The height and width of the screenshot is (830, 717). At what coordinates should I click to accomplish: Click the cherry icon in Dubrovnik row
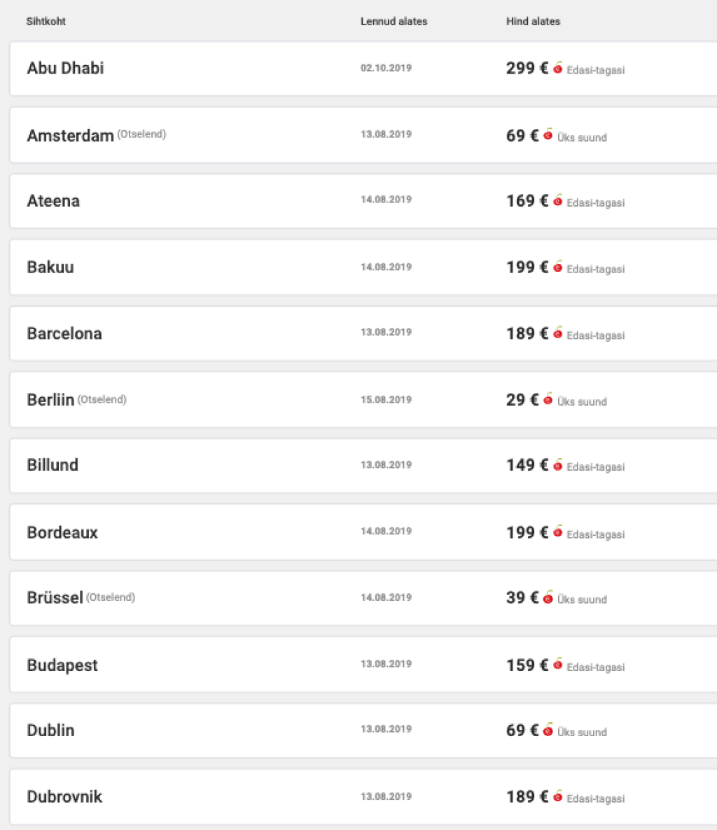coord(558,796)
